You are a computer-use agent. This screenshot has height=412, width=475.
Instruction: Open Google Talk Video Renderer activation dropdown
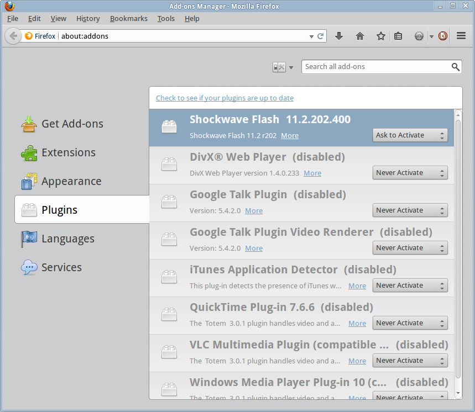tap(410, 248)
